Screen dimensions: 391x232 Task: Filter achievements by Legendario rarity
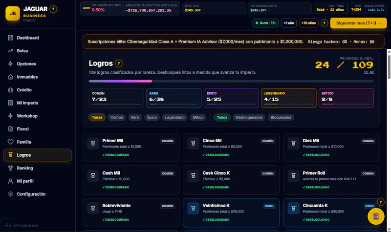[x=175, y=117]
